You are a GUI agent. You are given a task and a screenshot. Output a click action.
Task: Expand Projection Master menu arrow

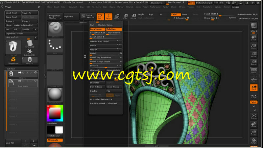pyautogui.click(x=60, y=18)
